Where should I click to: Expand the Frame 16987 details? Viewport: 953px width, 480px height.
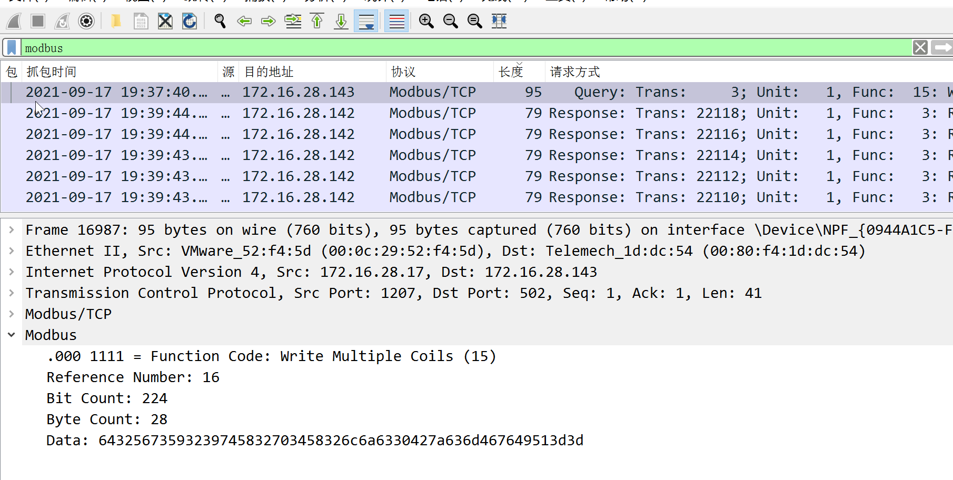point(11,230)
